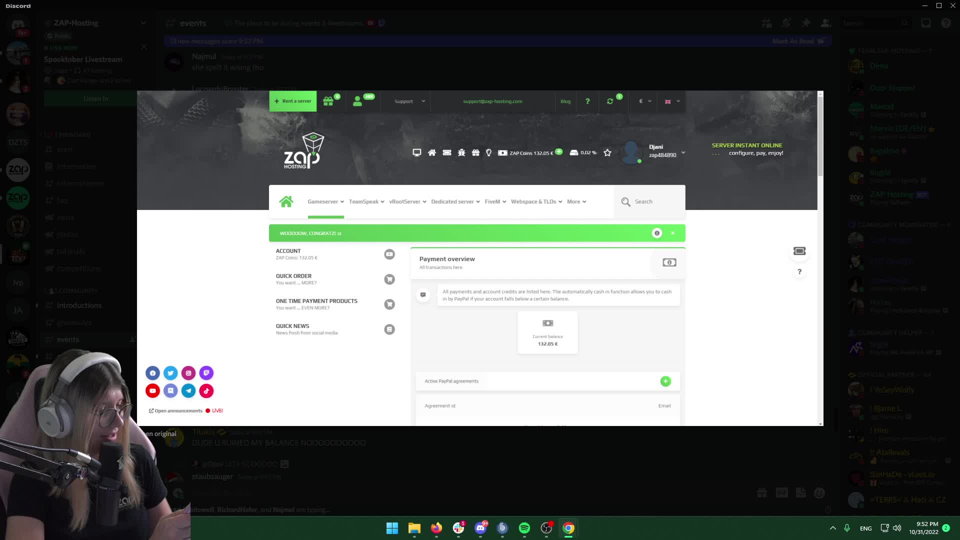Open Spotify from taskbar
The height and width of the screenshot is (540, 960).
(x=524, y=528)
